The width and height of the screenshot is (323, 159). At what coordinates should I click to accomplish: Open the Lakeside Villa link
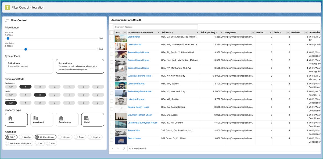tap(134, 45)
